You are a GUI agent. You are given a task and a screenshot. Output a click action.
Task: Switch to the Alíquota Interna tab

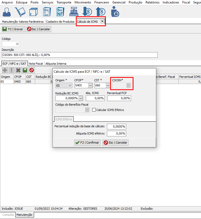[56, 64]
